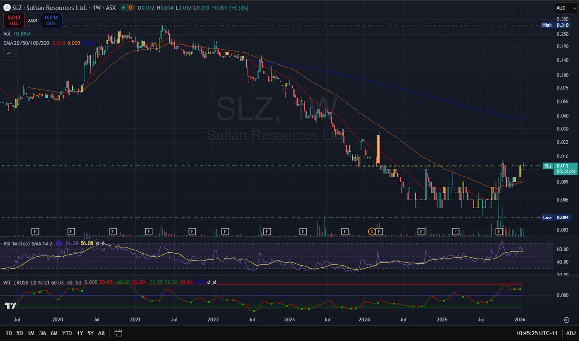Set the chart range to 1D
The image size is (579, 341).
tap(8, 333)
